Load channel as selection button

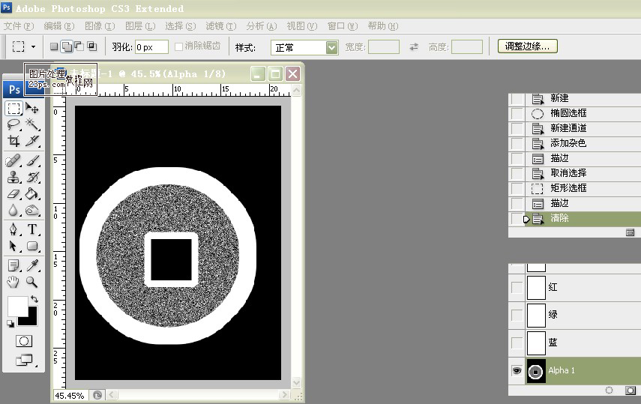(609, 390)
